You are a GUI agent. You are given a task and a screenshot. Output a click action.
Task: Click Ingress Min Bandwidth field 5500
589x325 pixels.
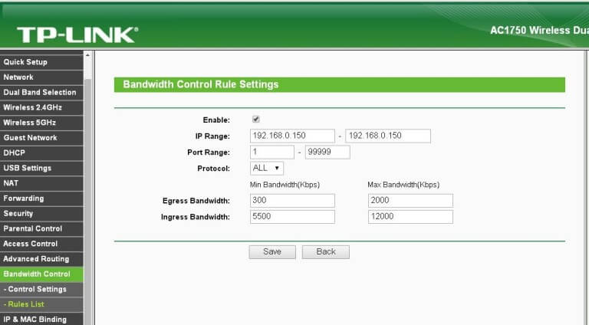click(x=292, y=217)
